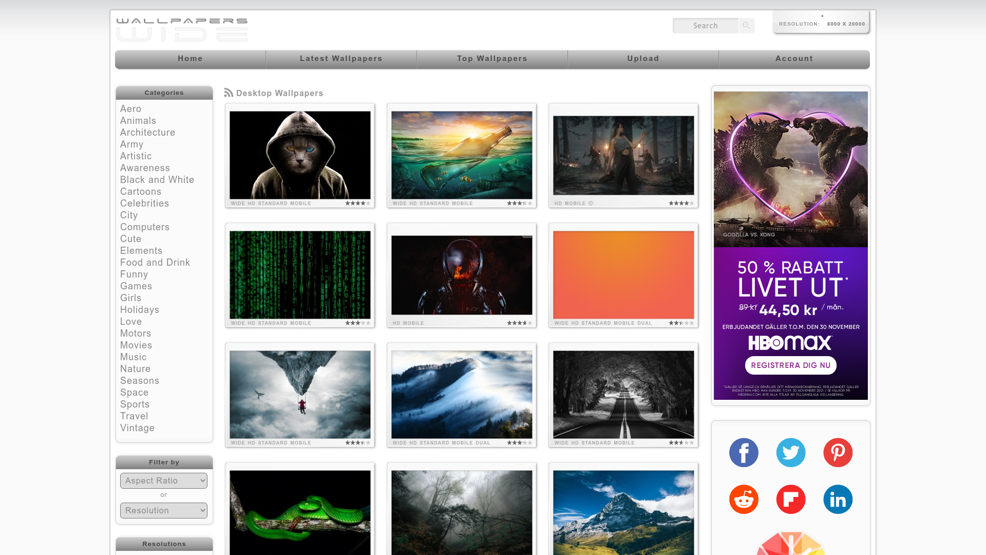Open the N7 flaming helmet wallpaper thumbnail
Screen dimensions: 986x555
point(462,275)
